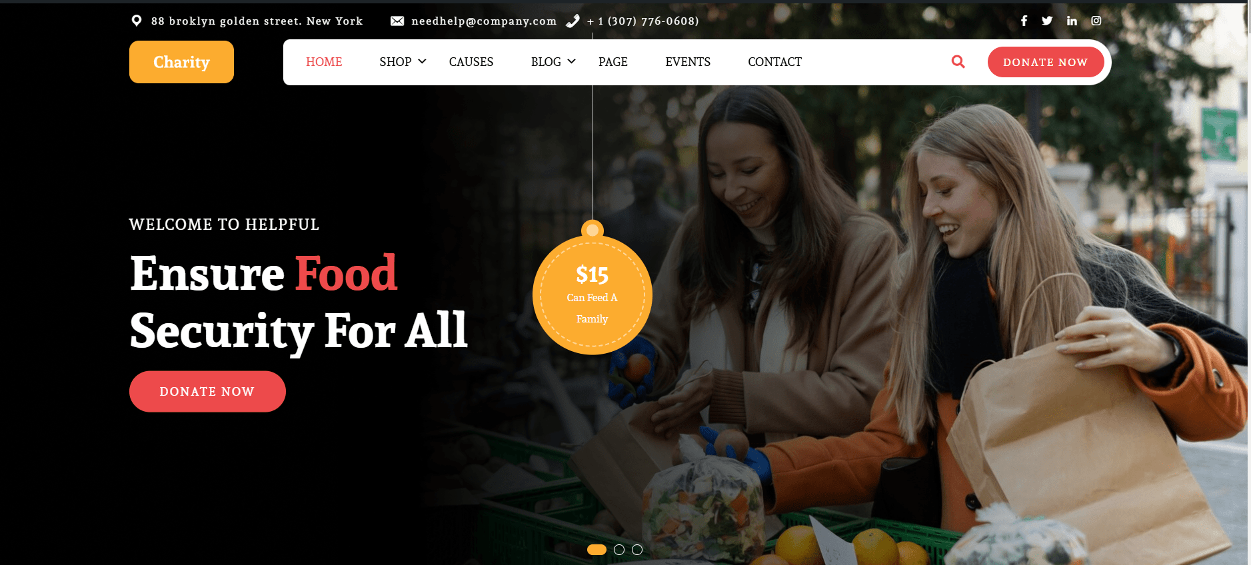Open the EVENTS menu item
Screen dimensions: 1251x565
tap(688, 62)
